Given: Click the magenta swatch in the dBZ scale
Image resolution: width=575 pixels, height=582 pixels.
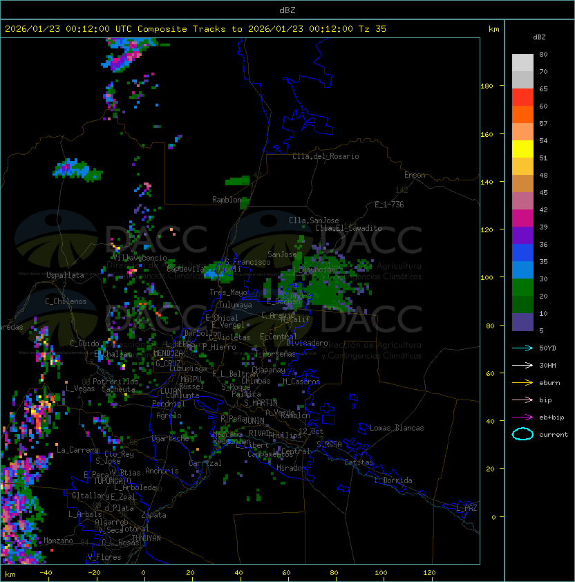Looking at the screenshot, I should pos(522,218).
